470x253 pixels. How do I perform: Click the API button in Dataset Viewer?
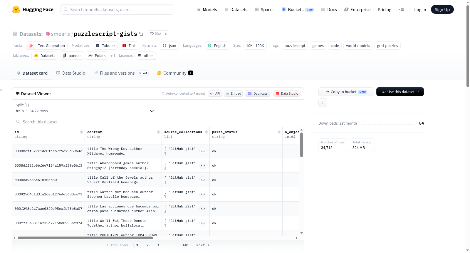(x=215, y=93)
